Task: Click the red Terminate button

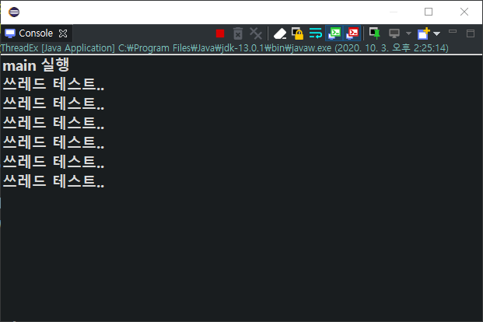Action: 220,33
